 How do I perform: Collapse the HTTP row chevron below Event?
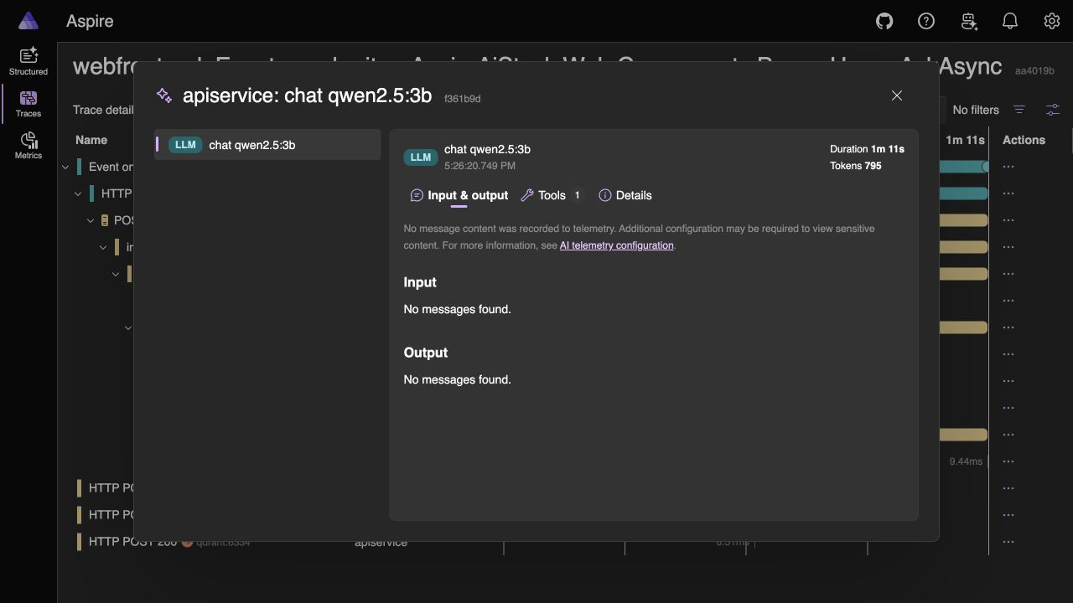pos(78,193)
